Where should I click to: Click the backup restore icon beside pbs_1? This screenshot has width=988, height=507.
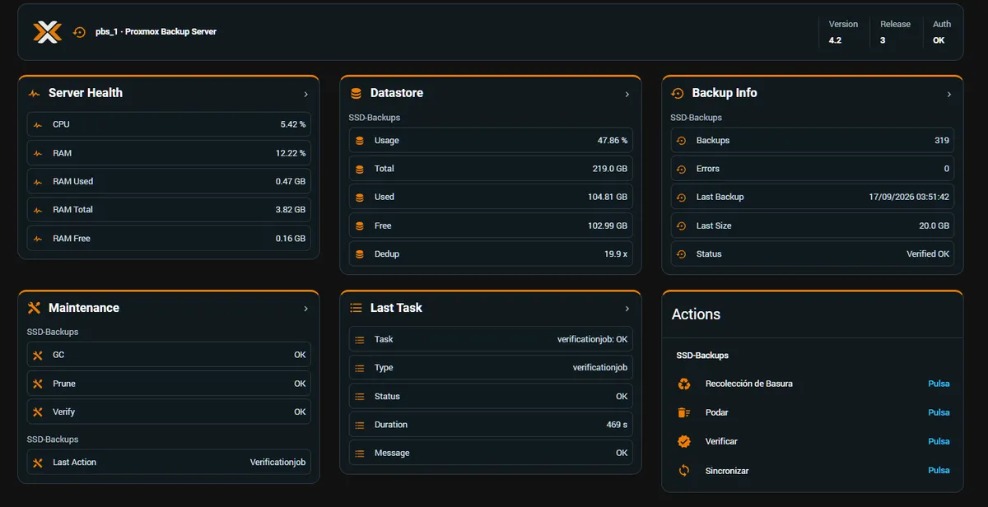pyautogui.click(x=79, y=32)
